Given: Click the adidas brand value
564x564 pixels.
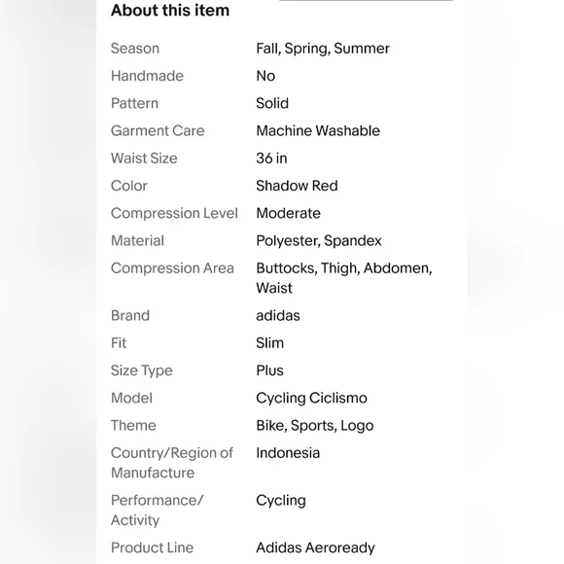Looking at the screenshot, I should (x=278, y=316).
